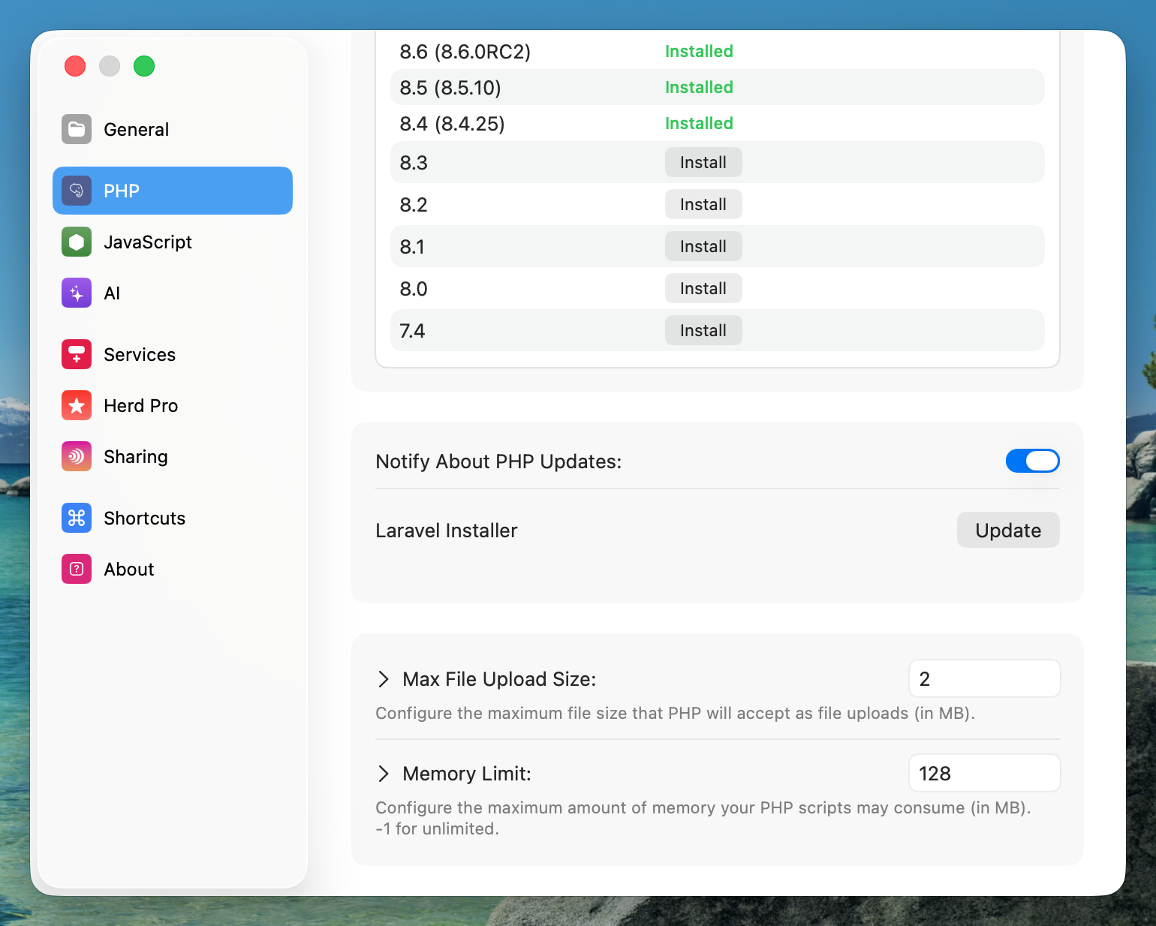The width and height of the screenshot is (1156, 926).
Task: Click the PHP elephant sidebar icon
Action: (77, 191)
